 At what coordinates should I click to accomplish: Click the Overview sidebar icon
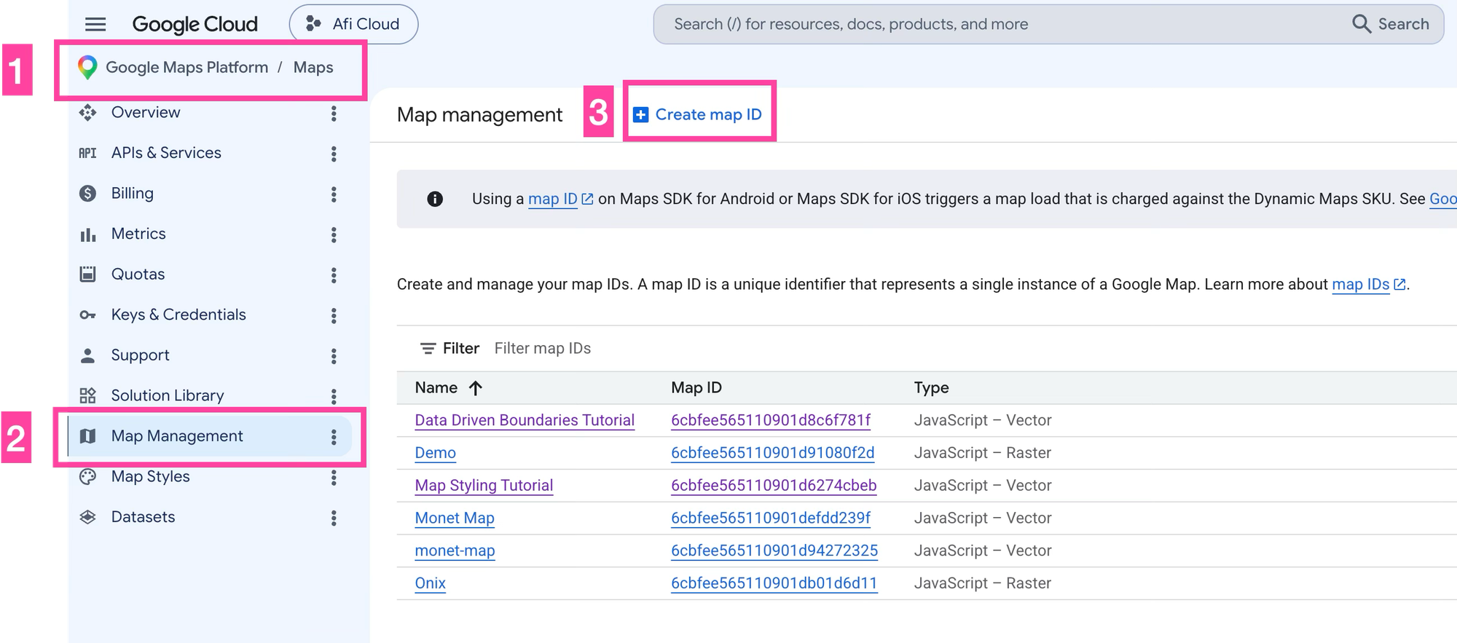(87, 112)
